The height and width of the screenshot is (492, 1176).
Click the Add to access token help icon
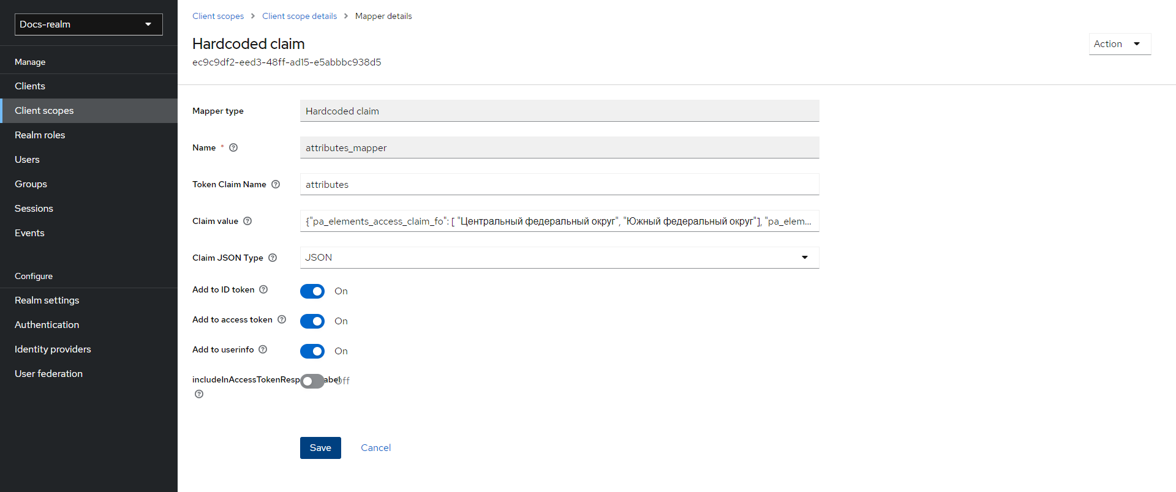pyautogui.click(x=282, y=319)
